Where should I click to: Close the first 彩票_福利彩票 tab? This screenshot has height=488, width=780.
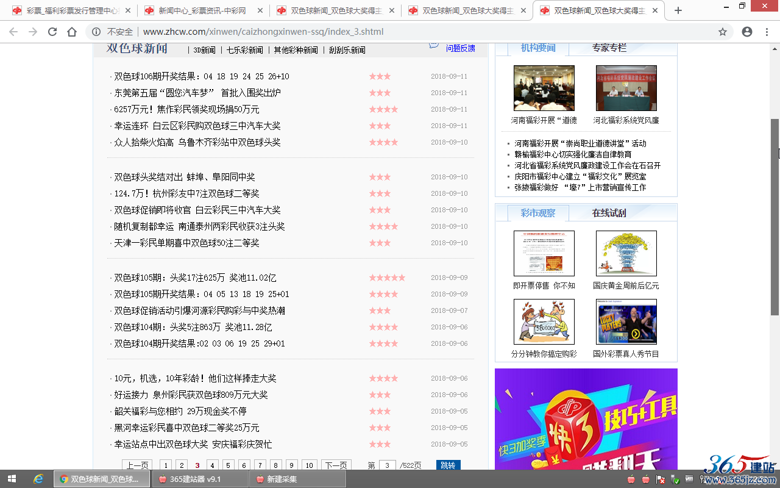[127, 10]
